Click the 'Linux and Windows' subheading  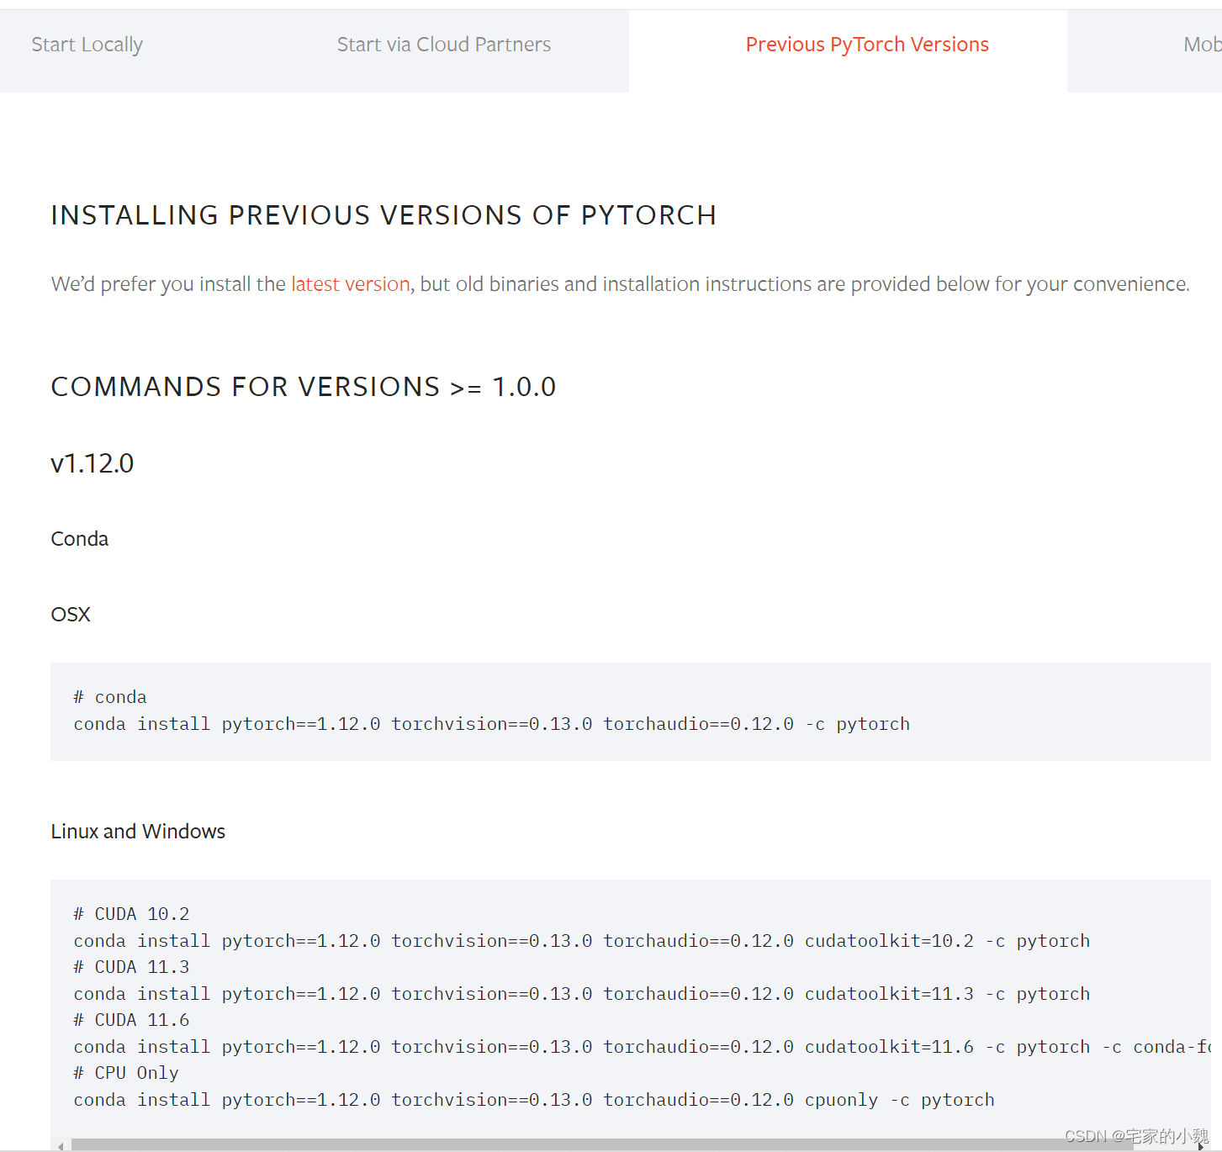(x=138, y=832)
